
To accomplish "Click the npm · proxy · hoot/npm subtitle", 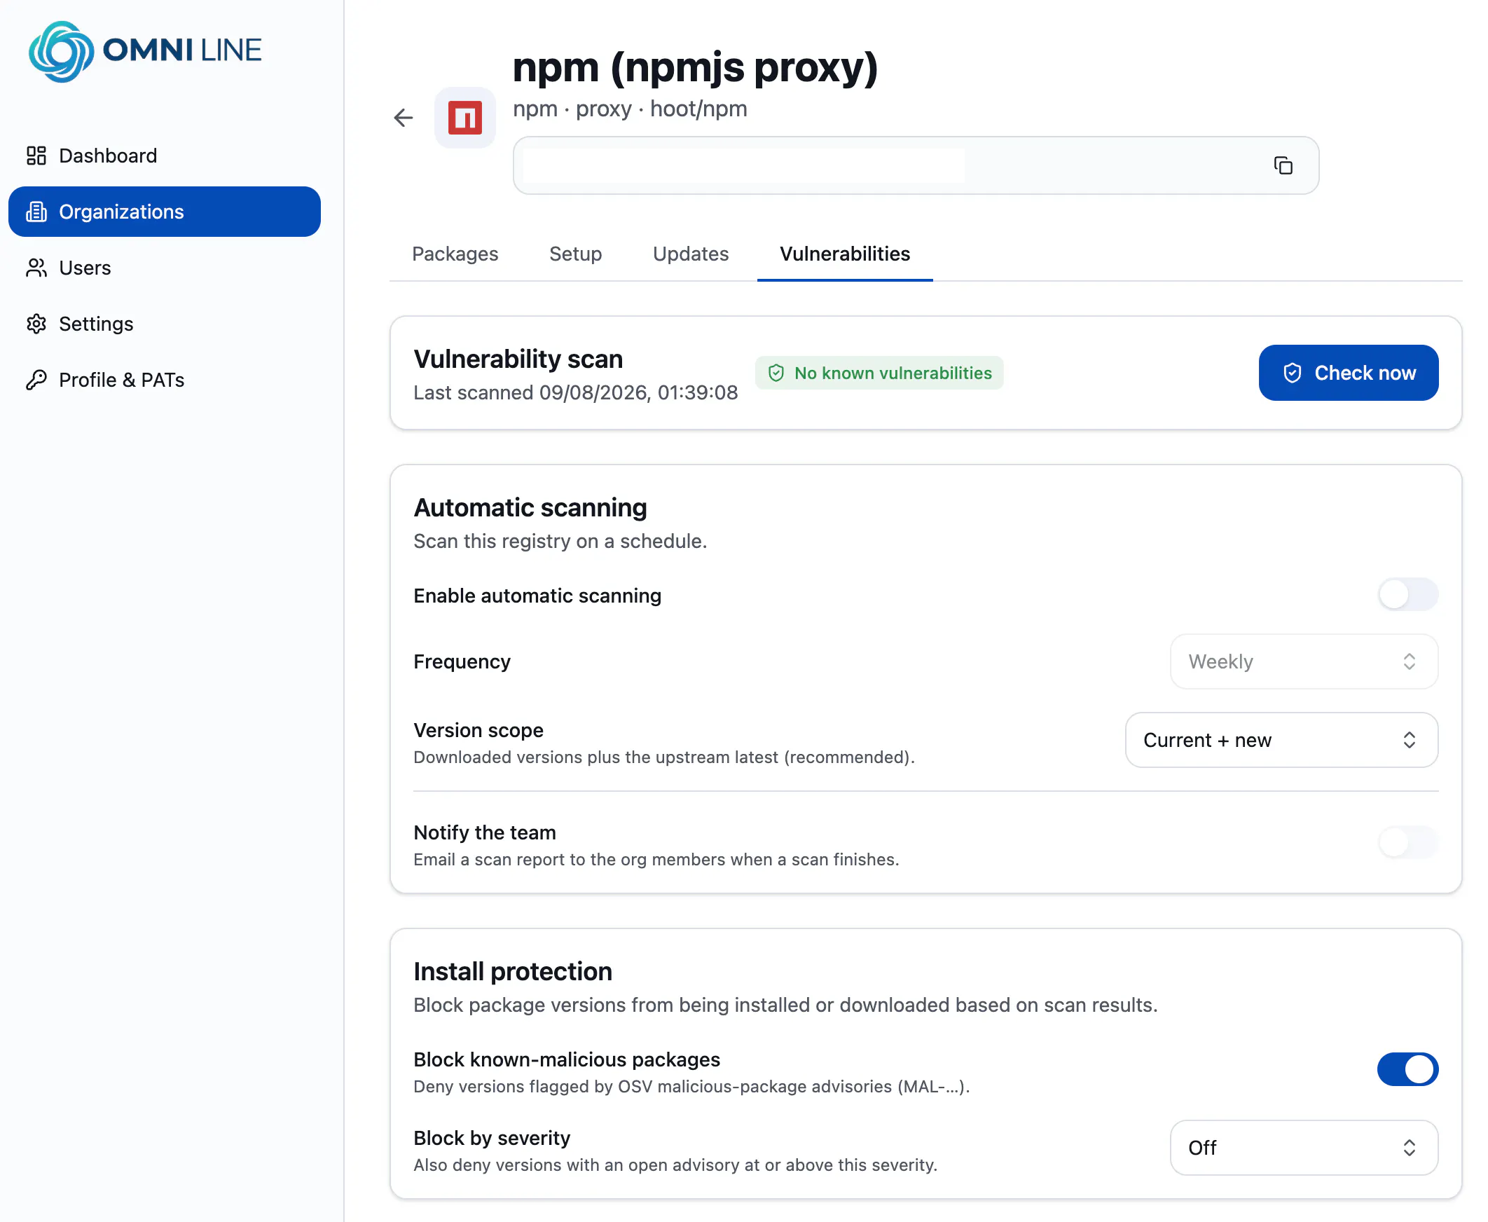I will click(x=630, y=109).
